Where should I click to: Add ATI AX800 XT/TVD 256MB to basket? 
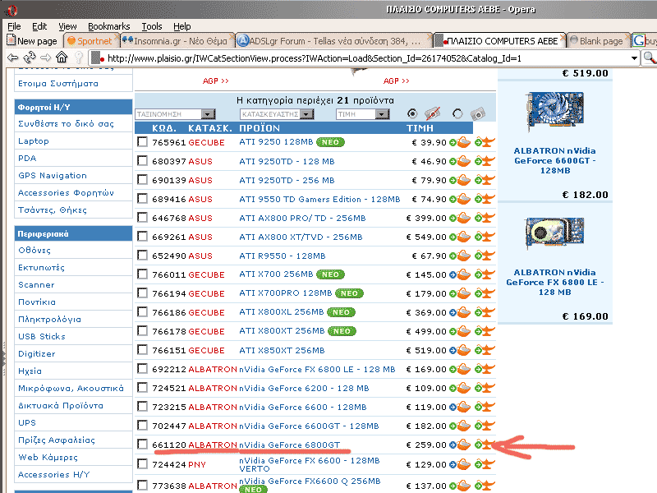[x=460, y=237]
